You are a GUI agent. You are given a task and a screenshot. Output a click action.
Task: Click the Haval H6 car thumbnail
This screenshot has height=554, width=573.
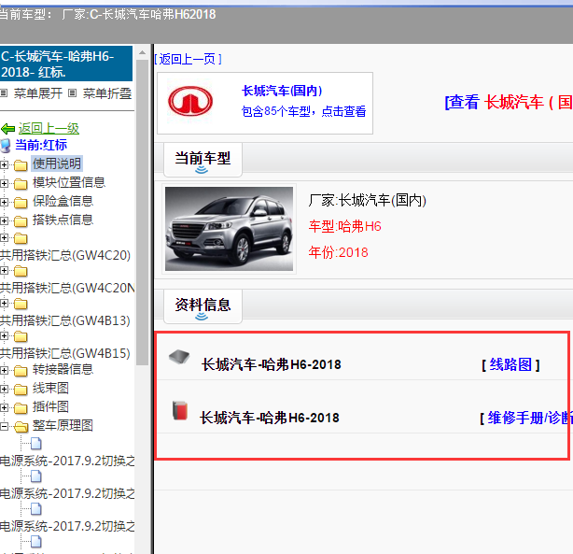[x=230, y=229]
